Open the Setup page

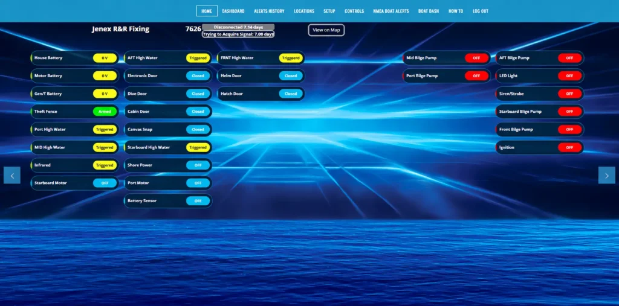pos(329,11)
